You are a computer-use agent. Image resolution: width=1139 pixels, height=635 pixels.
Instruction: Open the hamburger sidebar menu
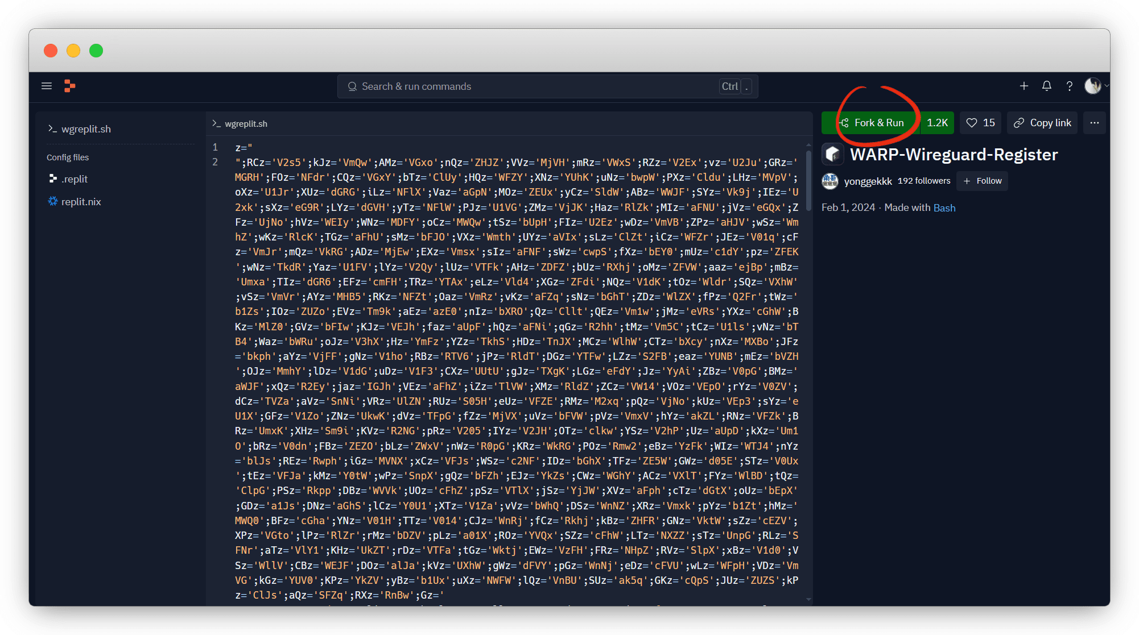(47, 86)
